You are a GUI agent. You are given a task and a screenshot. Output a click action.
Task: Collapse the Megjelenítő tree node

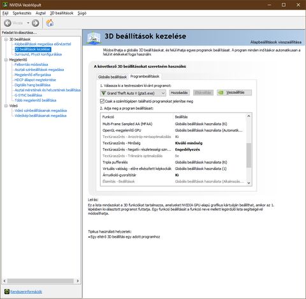pos(6,60)
